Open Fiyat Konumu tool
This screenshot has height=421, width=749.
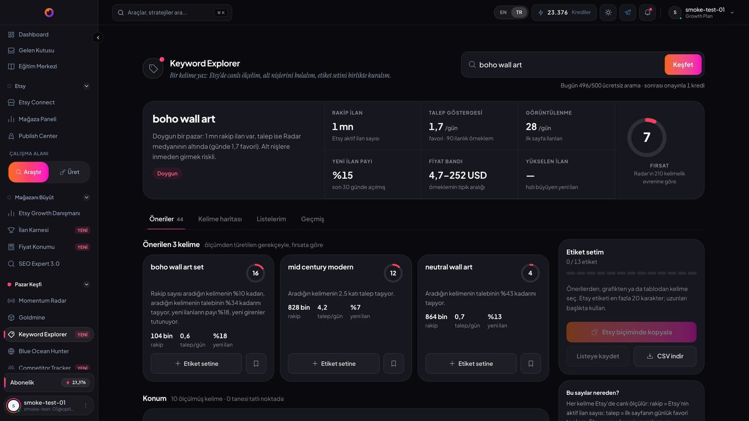point(49,247)
